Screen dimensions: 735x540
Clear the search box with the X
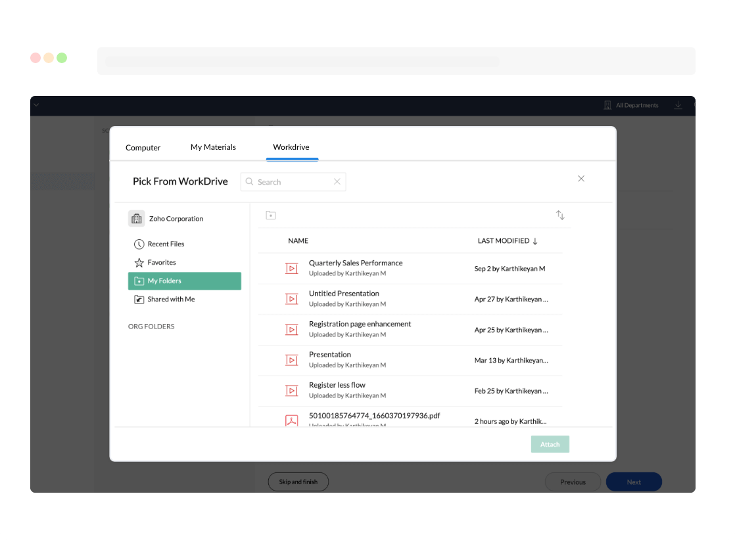[337, 182]
